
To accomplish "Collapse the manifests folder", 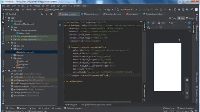I will tap(9, 21).
